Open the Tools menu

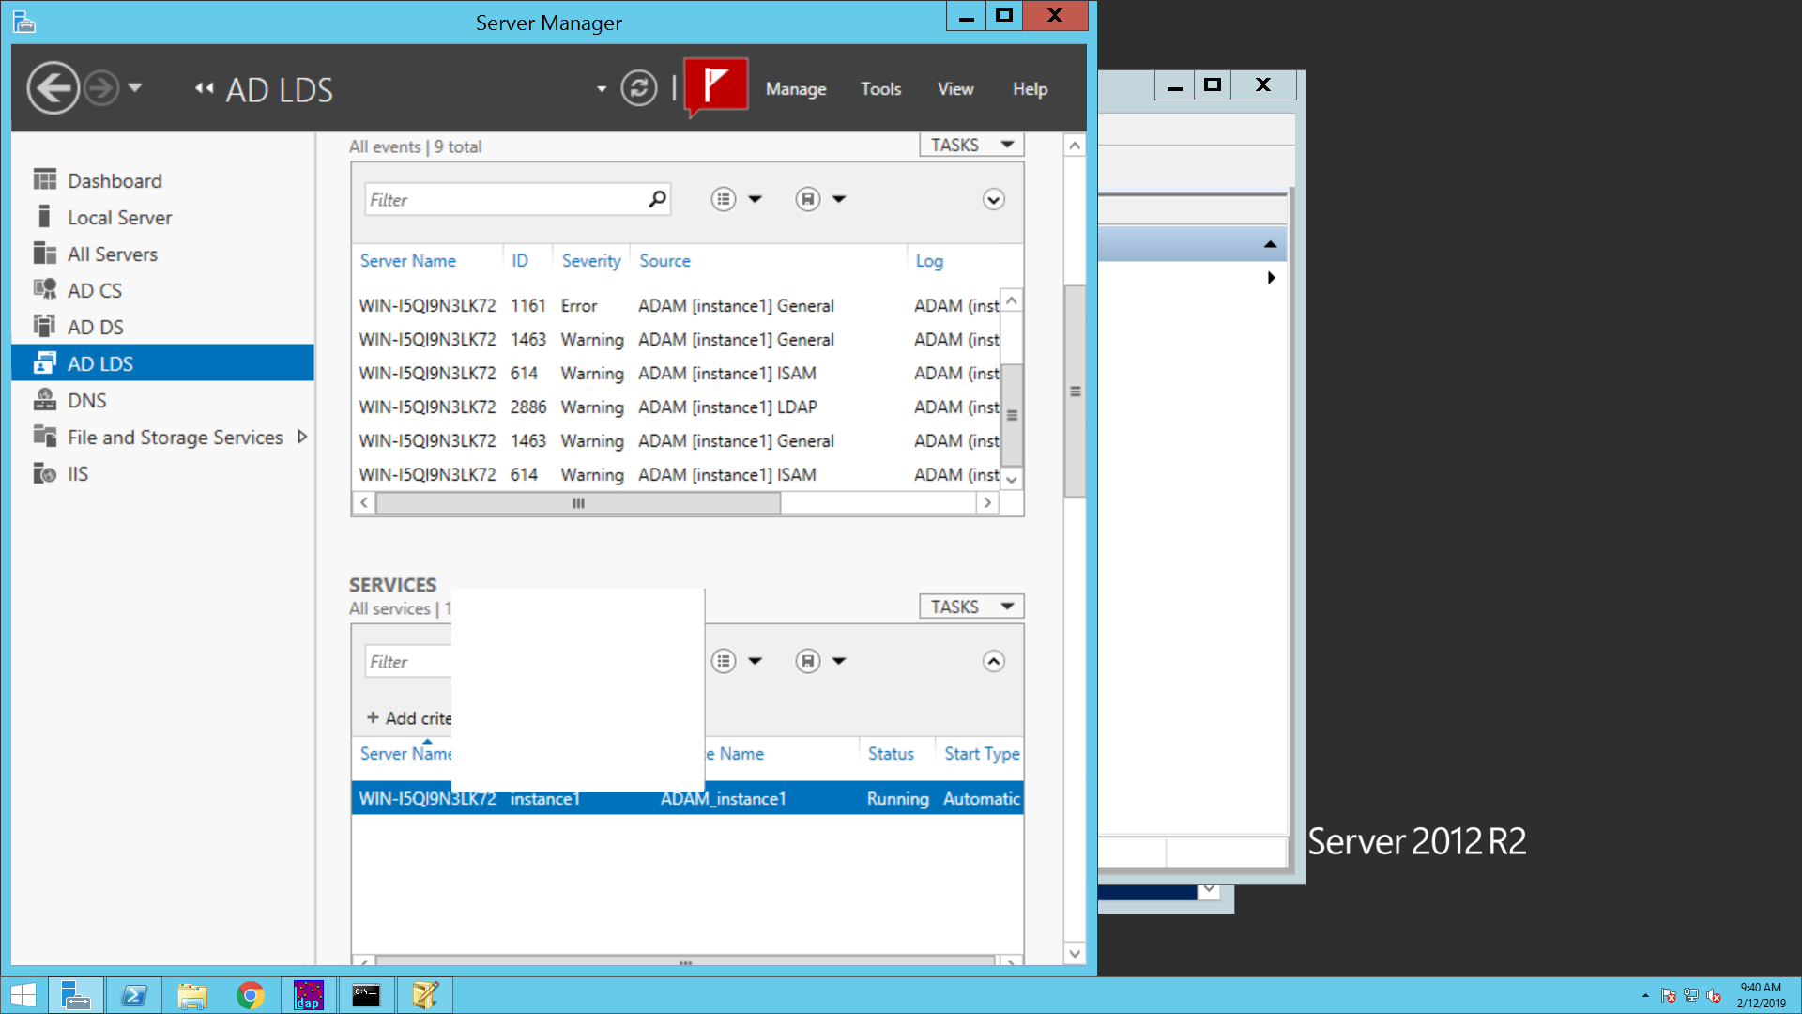coord(880,89)
